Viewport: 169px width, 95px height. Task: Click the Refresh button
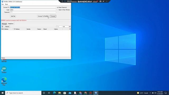[7, 27]
